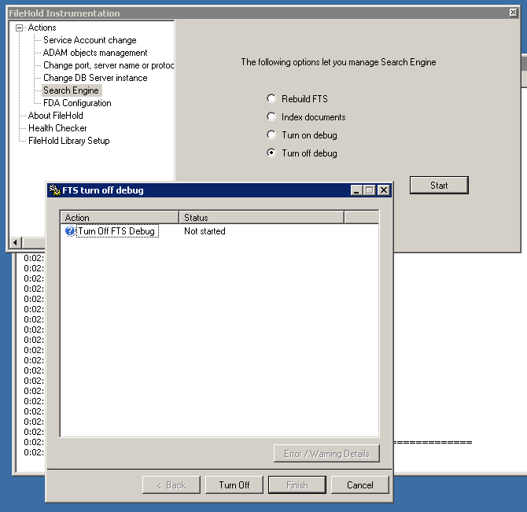Open Change port, server name or protocol
The height and width of the screenshot is (512, 527).
[x=109, y=65]
